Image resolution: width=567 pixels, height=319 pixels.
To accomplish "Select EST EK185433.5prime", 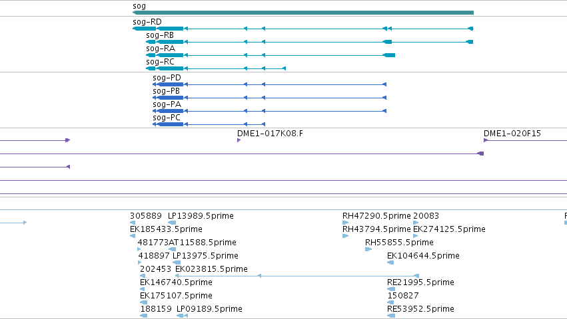I will [x=166, y=229].
